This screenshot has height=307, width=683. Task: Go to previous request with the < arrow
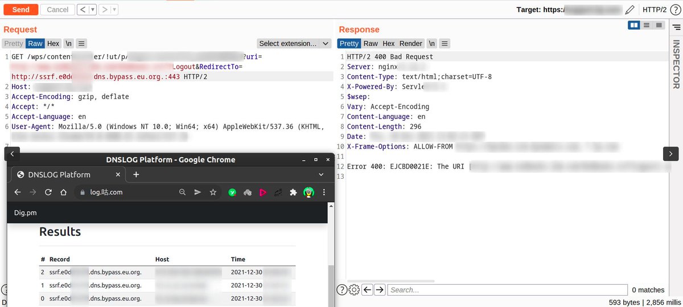pos(82,10)
